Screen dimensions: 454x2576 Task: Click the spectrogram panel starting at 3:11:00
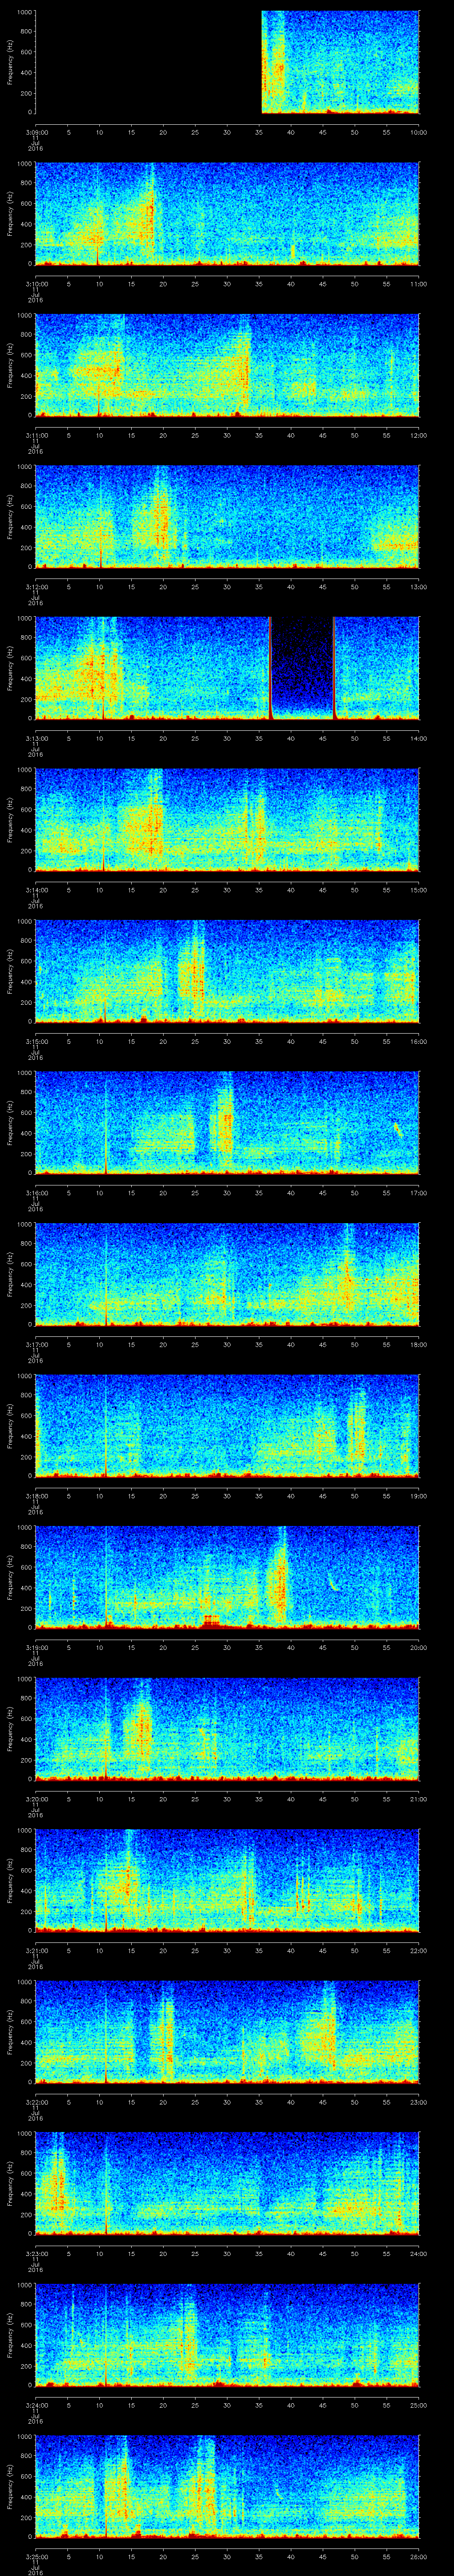pyautogui.click(x=227, y=365)
